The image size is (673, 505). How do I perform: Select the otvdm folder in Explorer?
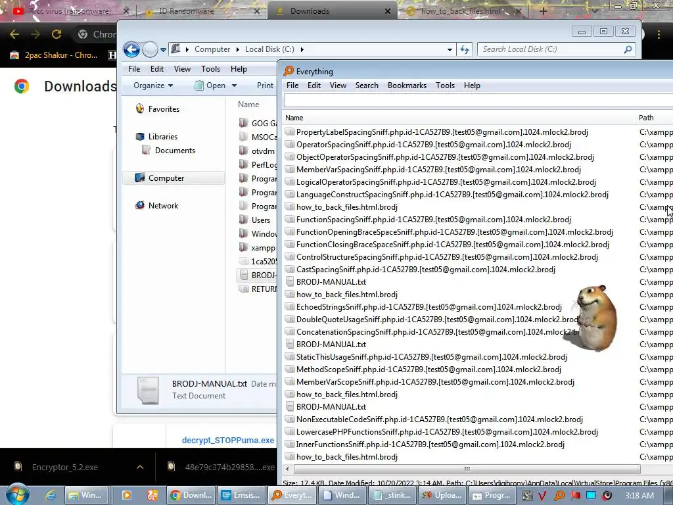pos(257,151)
